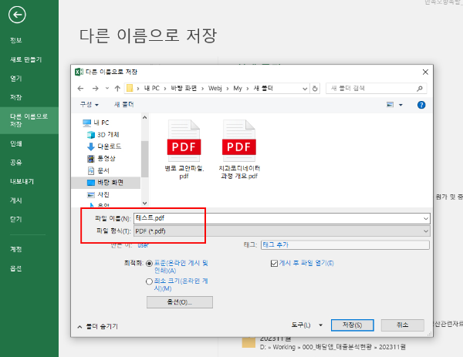Select 내 PC in navigation tree
The width and height of the screenshot is (463, 357).
(x=101, y=123)
